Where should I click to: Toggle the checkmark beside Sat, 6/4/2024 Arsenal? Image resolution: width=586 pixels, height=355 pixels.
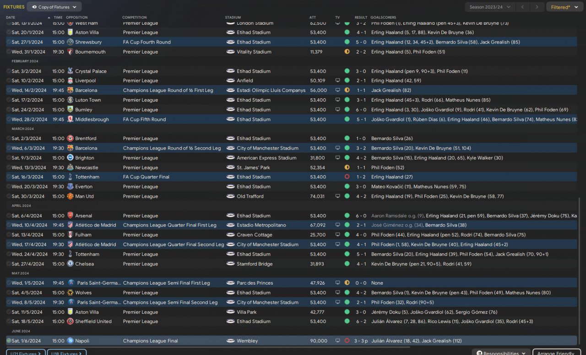[x=9, y=215]
